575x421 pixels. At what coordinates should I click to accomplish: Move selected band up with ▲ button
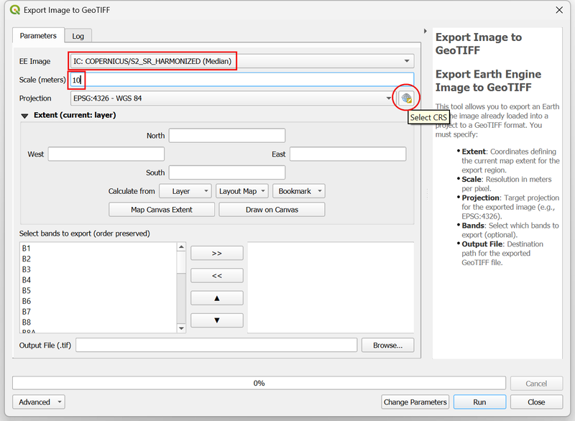point(216,297)
